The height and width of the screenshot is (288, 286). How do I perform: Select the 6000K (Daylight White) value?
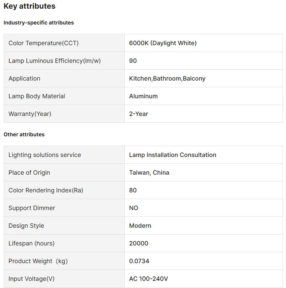coord(163,43)
